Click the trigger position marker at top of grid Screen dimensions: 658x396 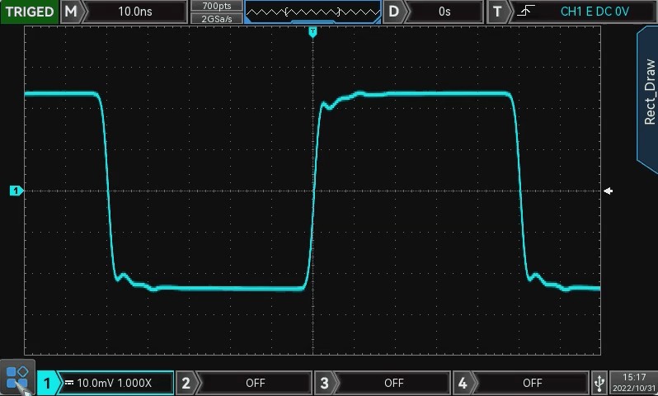tap(313, 31)
